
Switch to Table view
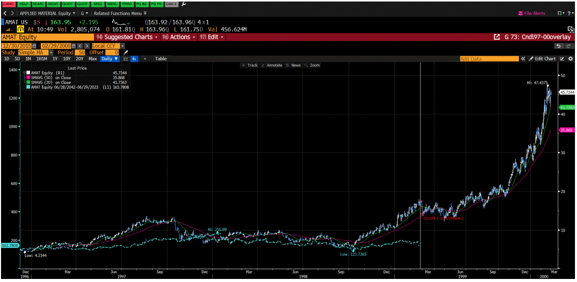[x=161, y=59]
